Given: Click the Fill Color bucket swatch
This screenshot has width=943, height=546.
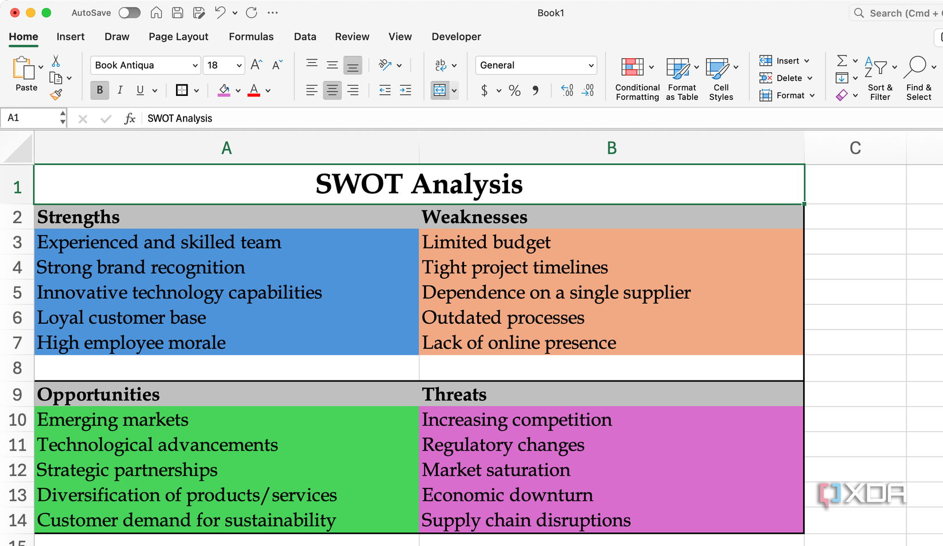Looking at the screenshot, I should click(x=224, y=90).
